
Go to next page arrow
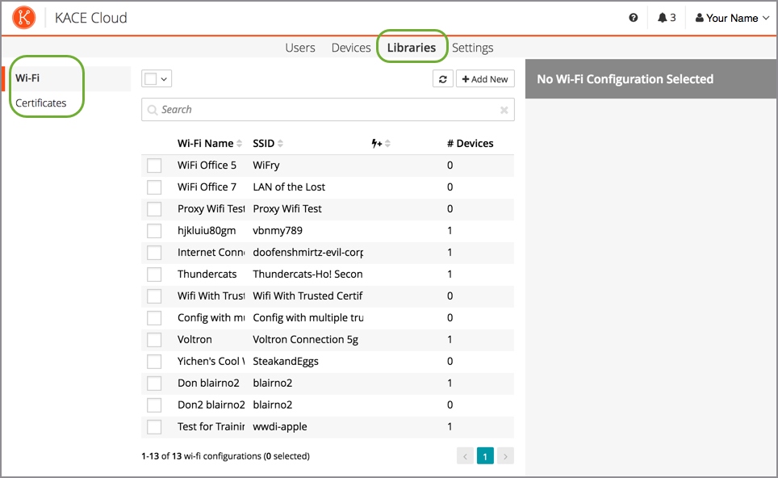click(505, 456)
